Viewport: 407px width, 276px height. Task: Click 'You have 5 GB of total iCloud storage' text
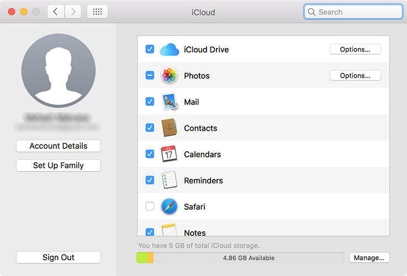click(199, 246)
